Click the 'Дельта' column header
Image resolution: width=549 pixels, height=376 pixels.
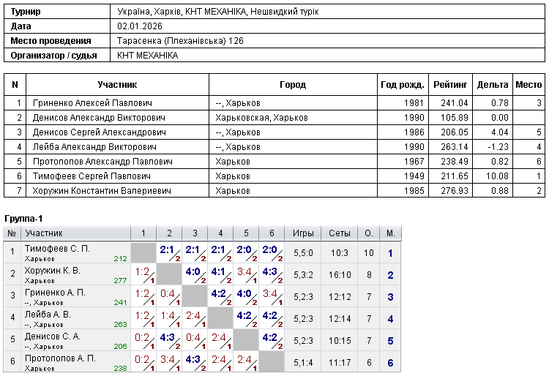493,85
